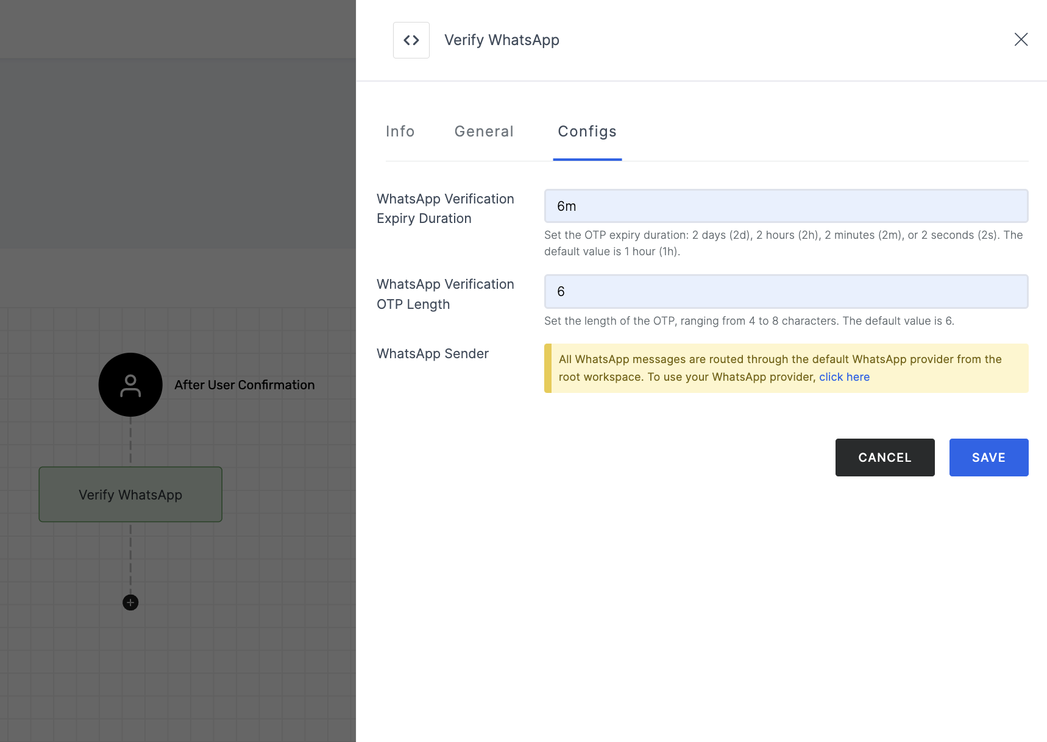Select the Configs tab
1047x742 pixels.
click(587, 132)
